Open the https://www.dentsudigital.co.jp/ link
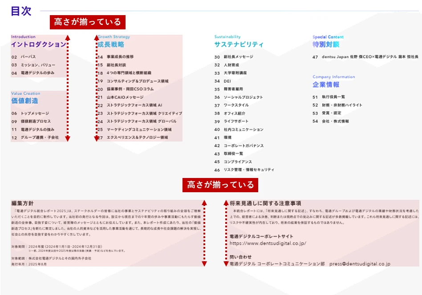 pyautogui.click(x=268, y=243)
